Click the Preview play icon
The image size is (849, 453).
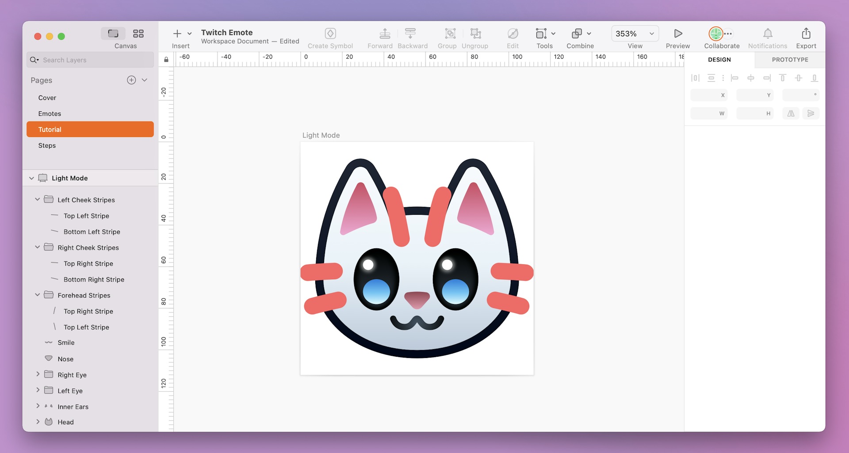(677, 33)
